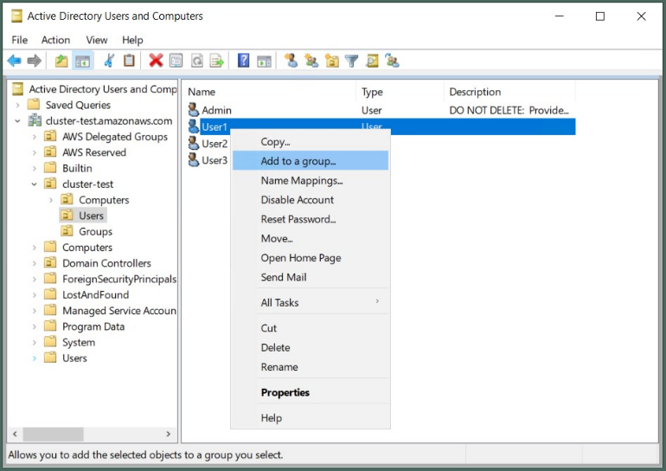Click the application icon in title bar
Image resolution: width=666 pixels, height=471 pixels.
(16, 16)
